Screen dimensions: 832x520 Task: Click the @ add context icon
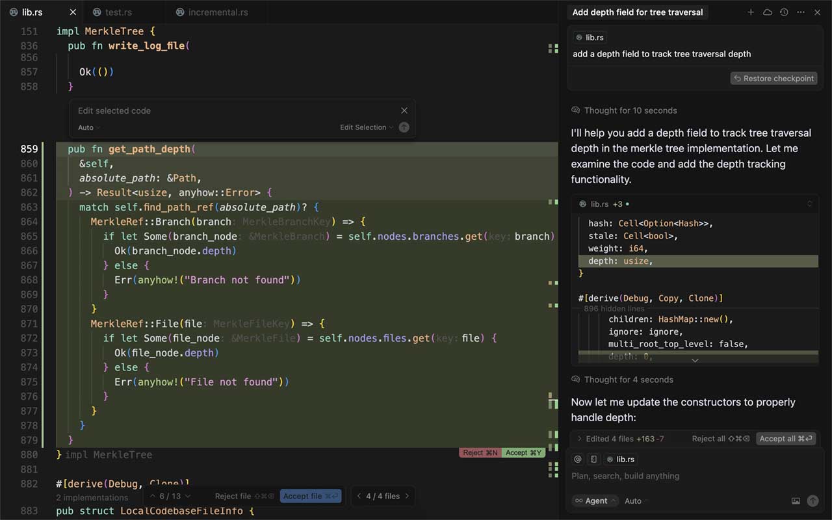tap(578, 459)
